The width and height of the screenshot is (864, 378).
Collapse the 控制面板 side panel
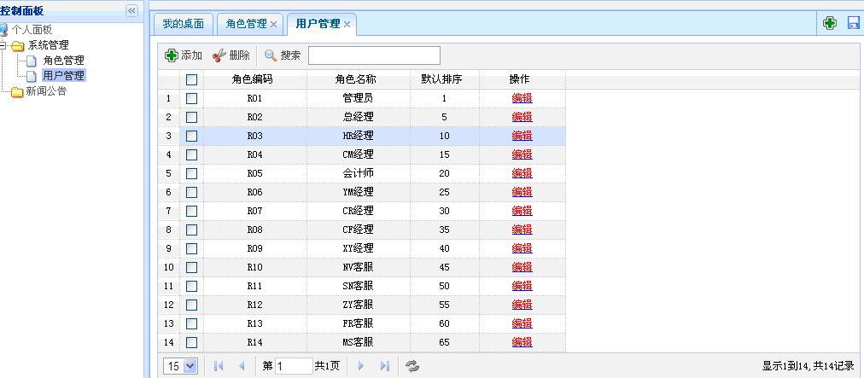131,10
